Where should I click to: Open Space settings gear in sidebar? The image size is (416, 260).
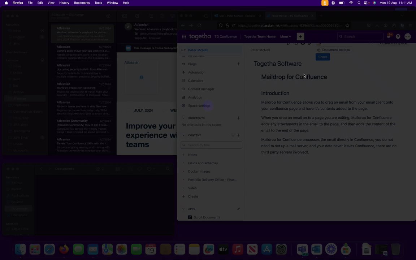[x=183, y=105]
